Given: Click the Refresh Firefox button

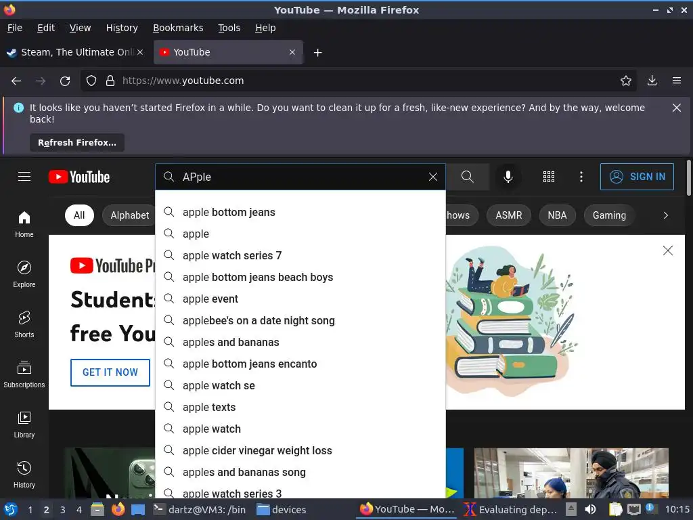Looking at the screenshot, I should [x=77, y=143].
